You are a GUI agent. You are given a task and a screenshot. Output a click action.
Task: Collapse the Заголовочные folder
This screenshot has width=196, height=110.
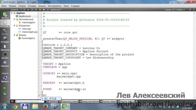14,19
